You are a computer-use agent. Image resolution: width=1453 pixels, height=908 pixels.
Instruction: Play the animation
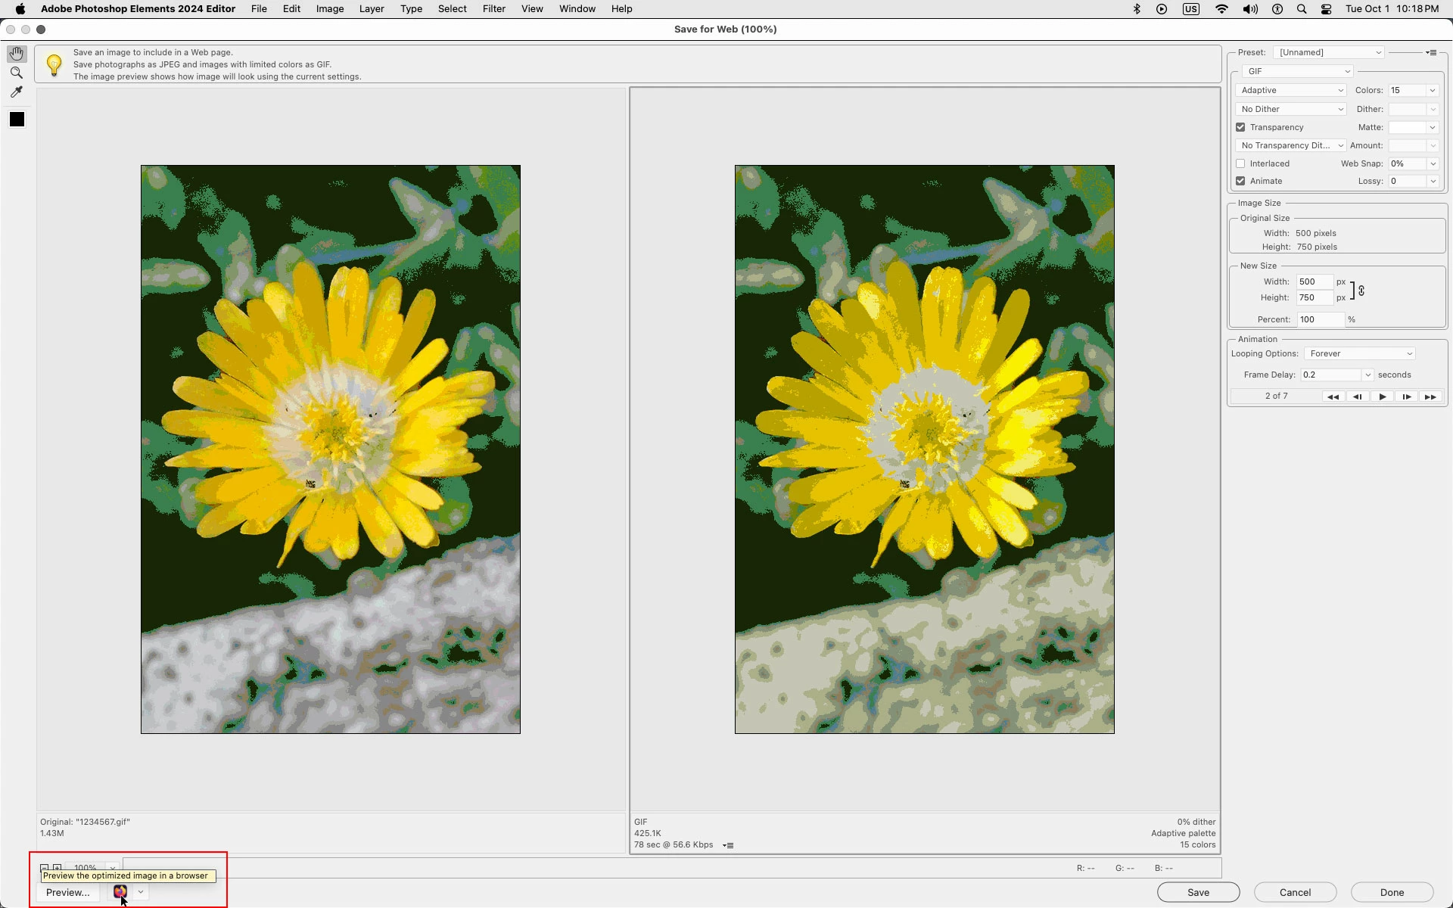tap(1382, 396)
